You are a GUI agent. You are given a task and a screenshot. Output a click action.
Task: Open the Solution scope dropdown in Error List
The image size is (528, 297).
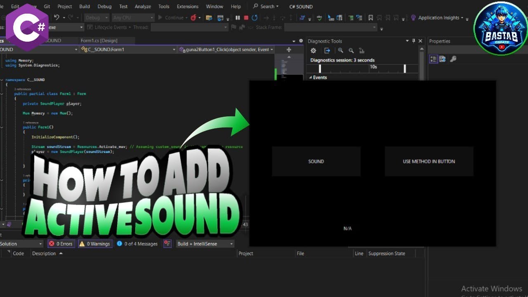[x=21, y=244]
